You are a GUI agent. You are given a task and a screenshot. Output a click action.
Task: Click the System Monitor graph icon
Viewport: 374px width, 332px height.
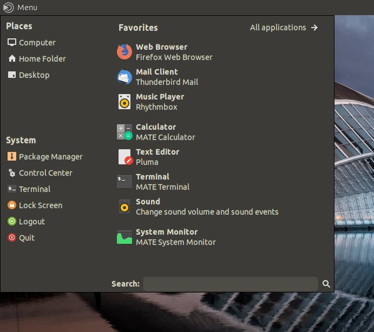click(124, 237)
